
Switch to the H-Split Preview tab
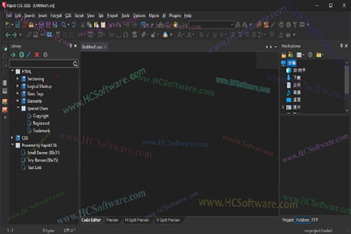pos(137,220)
